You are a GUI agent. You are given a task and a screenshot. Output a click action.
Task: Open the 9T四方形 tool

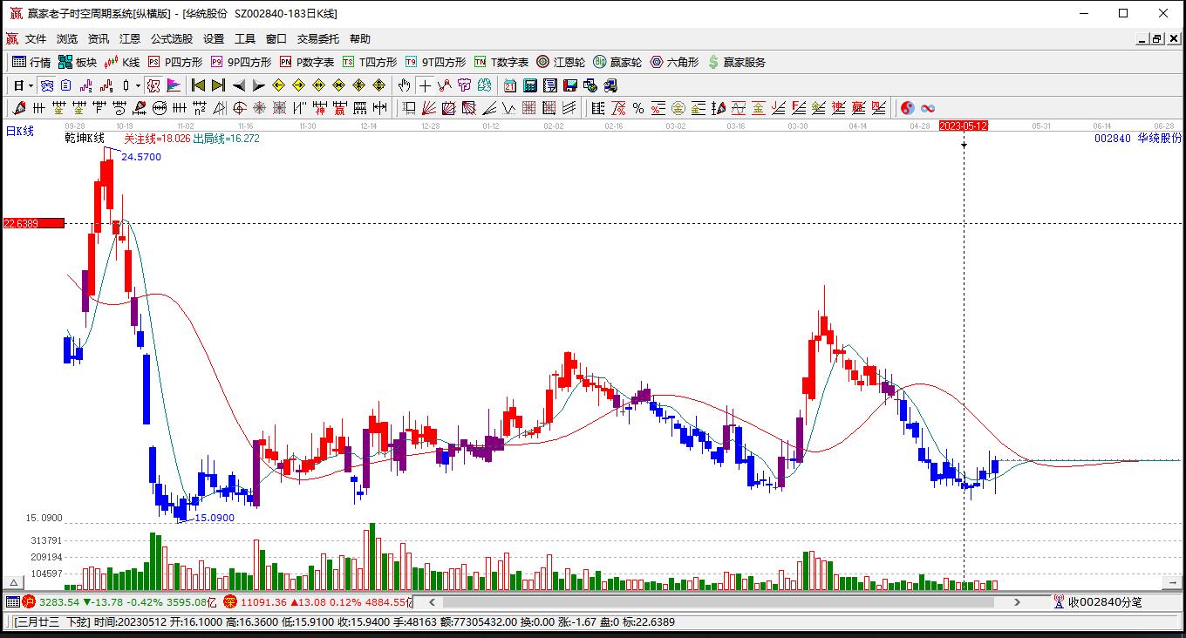pos(435,62)
